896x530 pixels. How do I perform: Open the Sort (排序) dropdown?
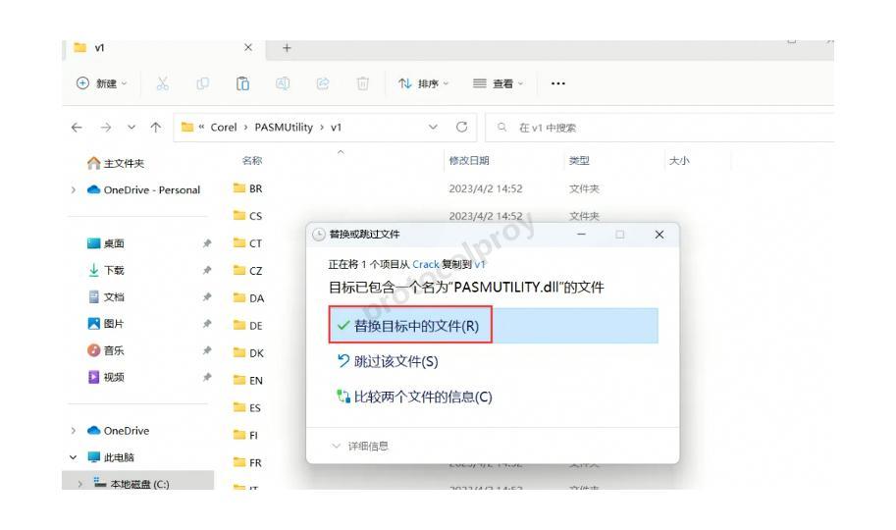[x=423, y=83]
